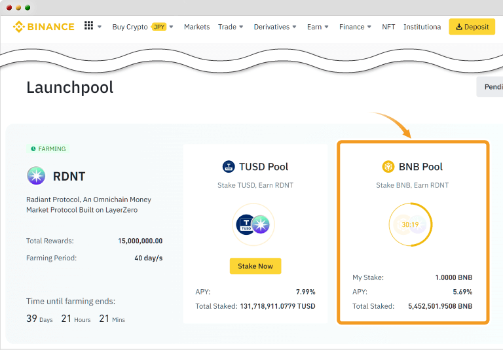The width and height of the screenshot is (503, 350).
Task: Click the Time until farming ends label
Action: coord(71,302)
